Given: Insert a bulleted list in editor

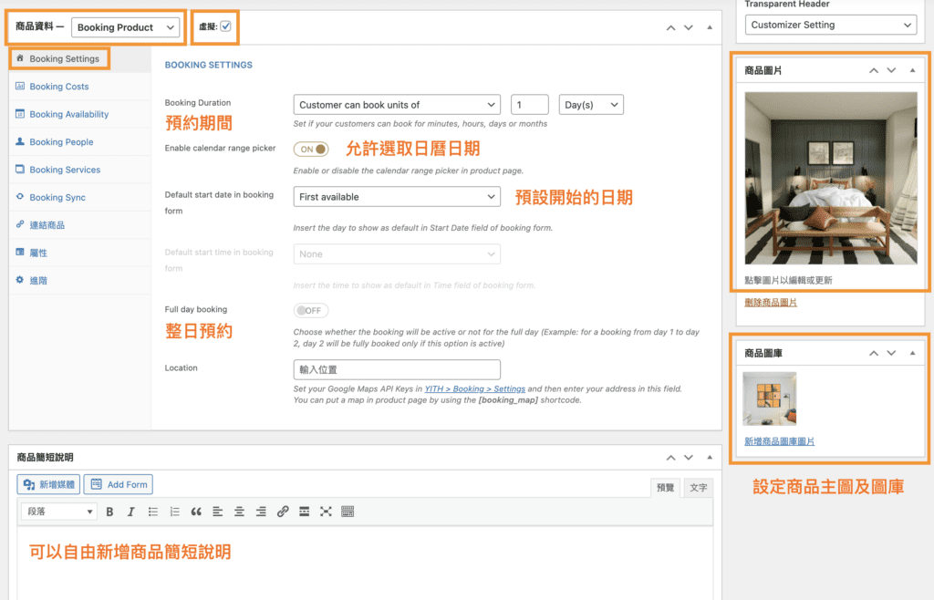Looking at the screenshot, I should pos(153,512).
